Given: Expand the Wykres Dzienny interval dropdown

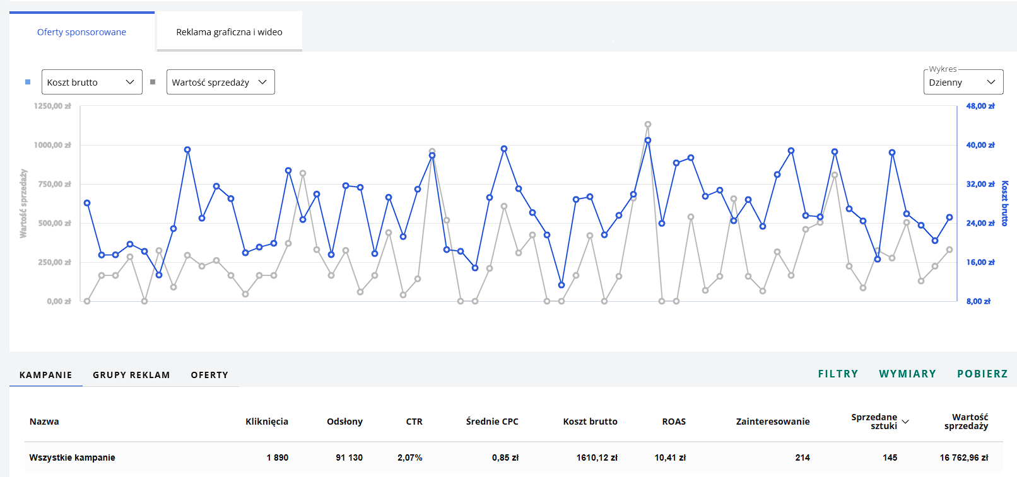Looking at the screenshot, I should point(963,82).
